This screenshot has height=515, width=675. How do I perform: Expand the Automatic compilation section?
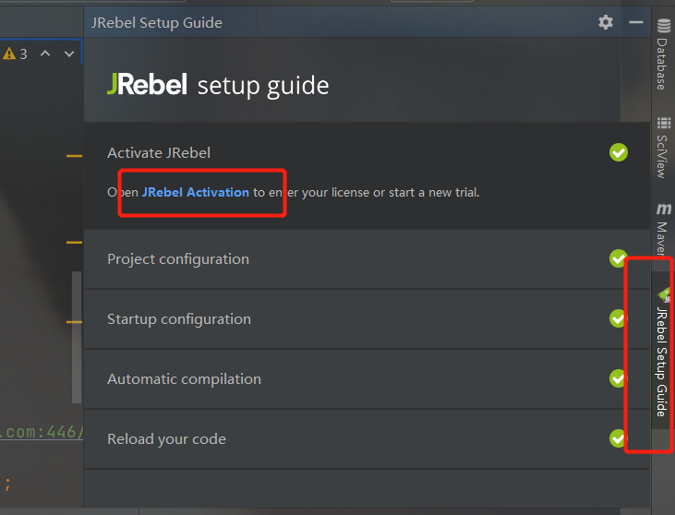click(x=367, y=378)
